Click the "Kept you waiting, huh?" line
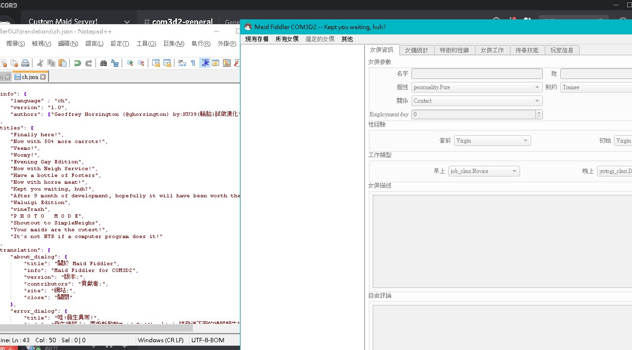The image size is (632, 350). [x=53, y=189]
